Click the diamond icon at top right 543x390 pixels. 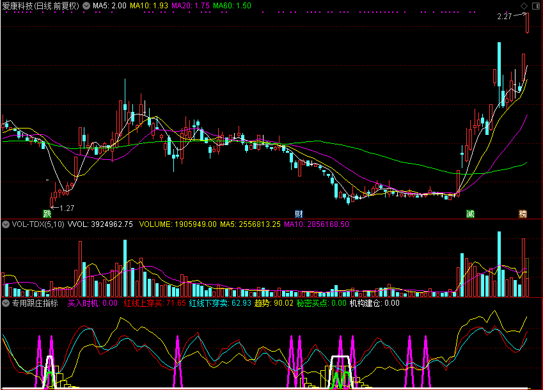point(524,6)
